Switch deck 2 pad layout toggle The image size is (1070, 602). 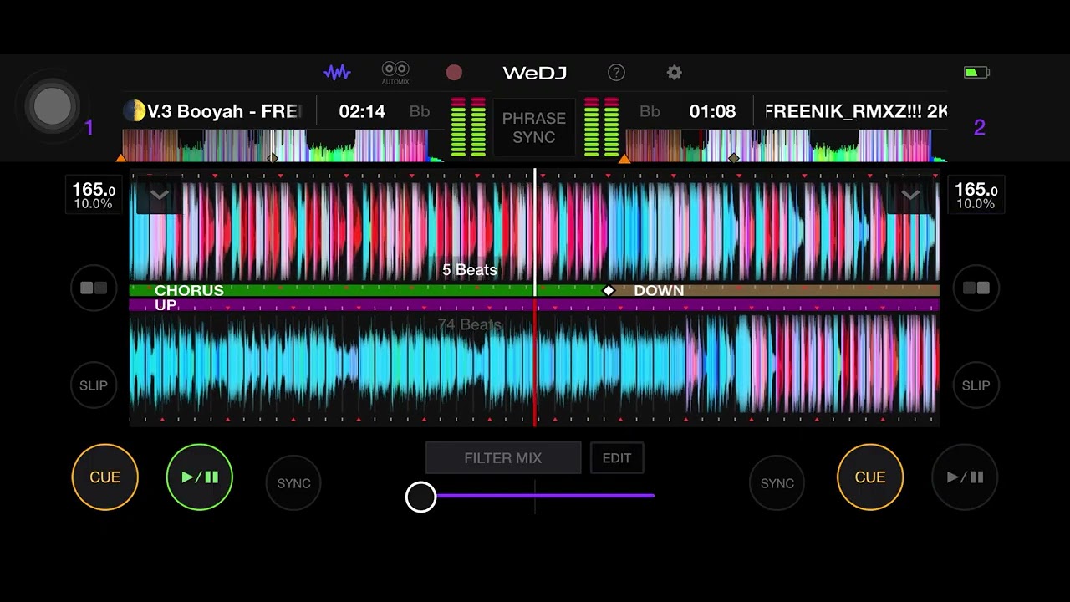pyautogui.click(x=976, y=288)
